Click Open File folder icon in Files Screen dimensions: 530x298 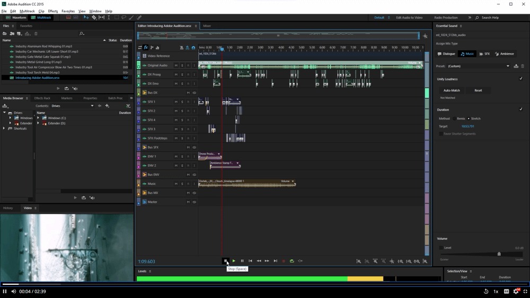(x=5, y=34)
